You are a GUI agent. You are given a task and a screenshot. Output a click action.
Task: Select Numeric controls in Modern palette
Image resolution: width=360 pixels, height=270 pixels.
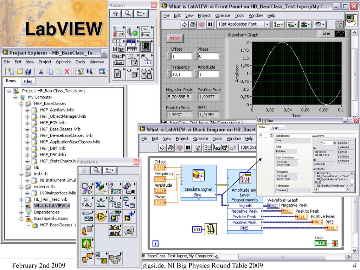point(118,32)
